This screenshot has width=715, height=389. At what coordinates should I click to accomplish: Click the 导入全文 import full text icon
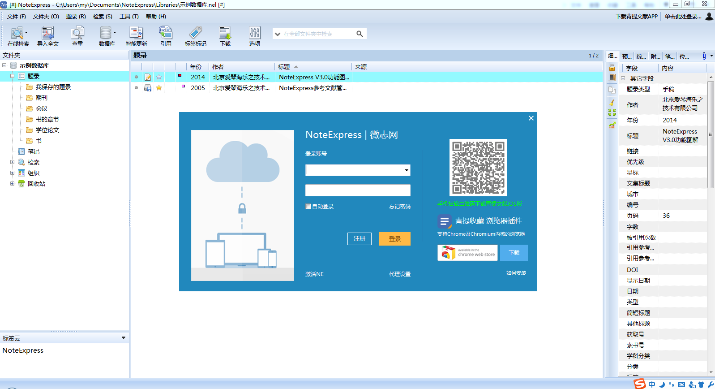click(48, 36)
